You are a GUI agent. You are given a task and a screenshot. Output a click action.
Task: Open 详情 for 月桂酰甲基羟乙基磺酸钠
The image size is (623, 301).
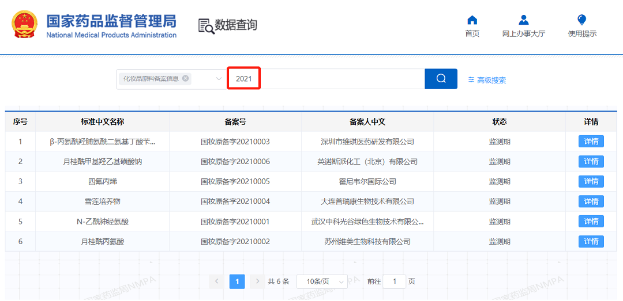591,161
